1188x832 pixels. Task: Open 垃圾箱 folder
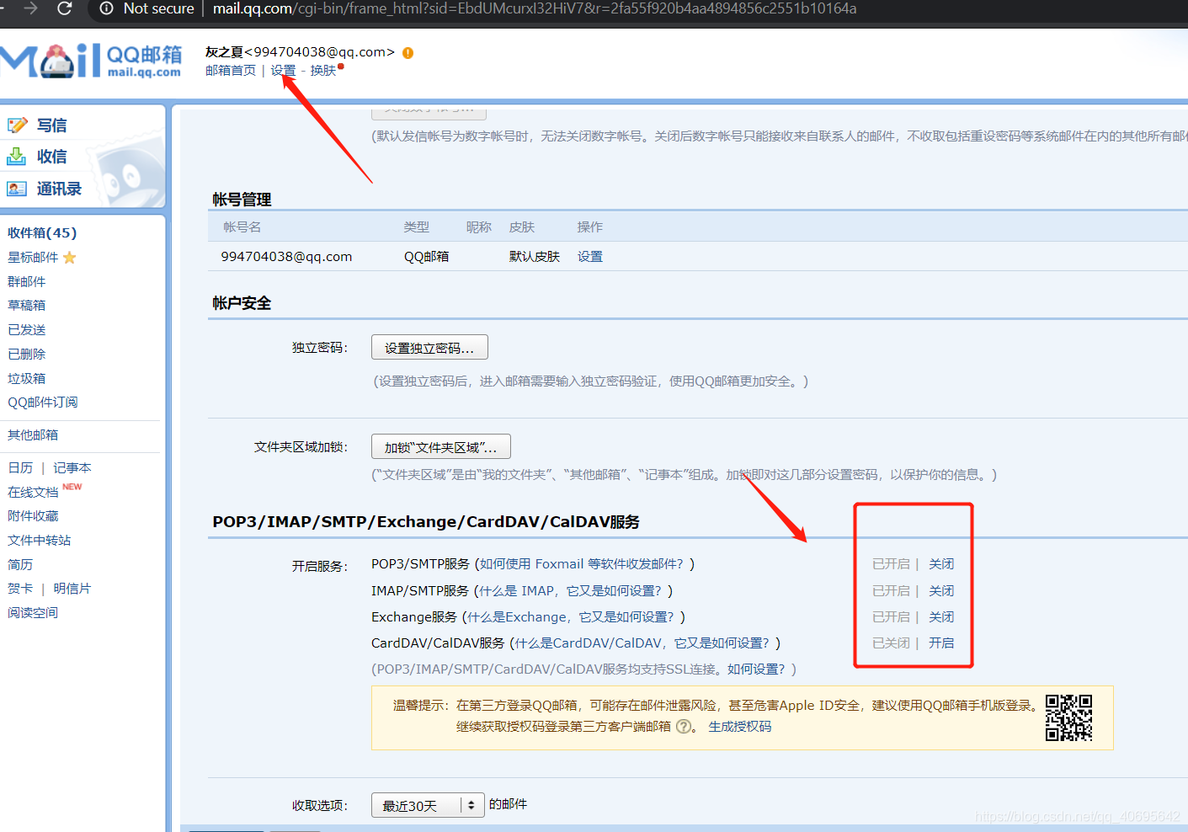click(27, 379)
